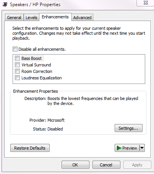154x174 pixels.
Task: Select the Enhancements tab
Action: point(55,17)
